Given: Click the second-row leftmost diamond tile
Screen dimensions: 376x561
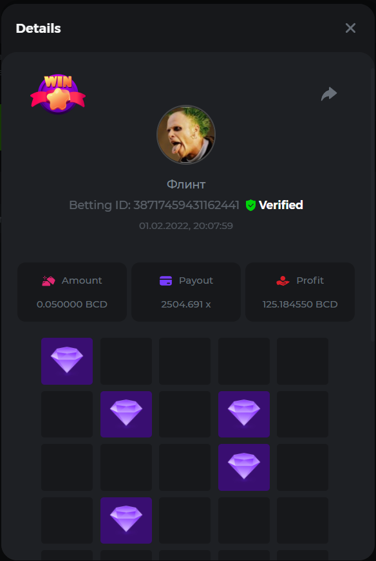Looking at the screenshot, I should pos(126,414).
